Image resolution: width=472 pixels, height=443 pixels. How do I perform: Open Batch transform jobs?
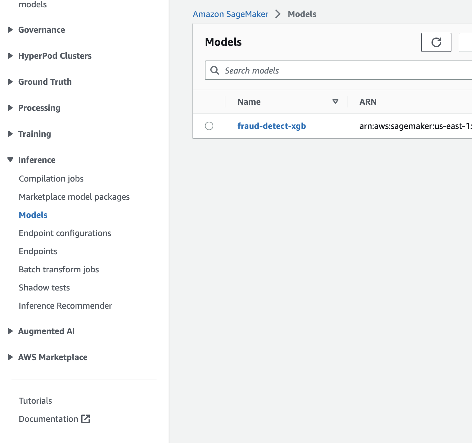coord(59,269)
